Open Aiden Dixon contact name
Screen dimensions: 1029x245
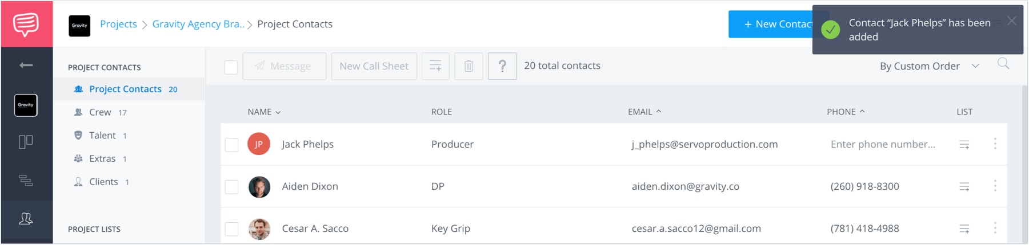tap(310, 186)
